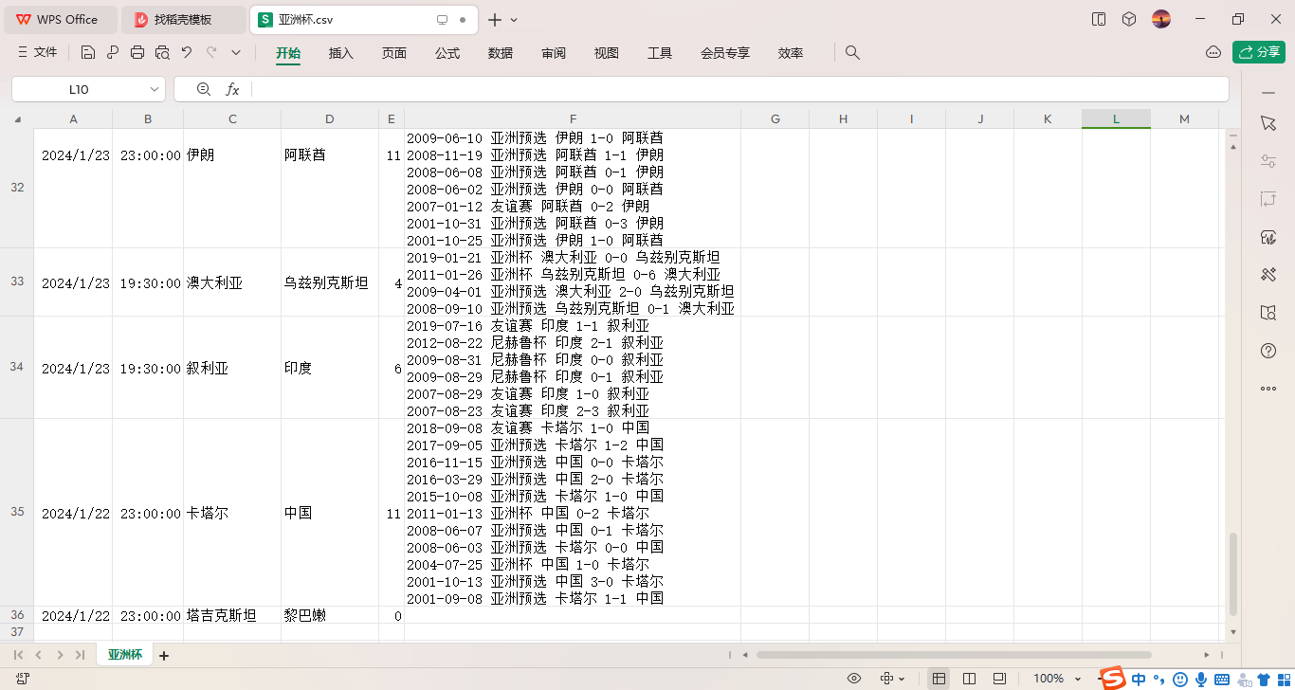Click the emoji smiley in IME bar
This screenshot has height=690, width=1295.
(x=1179, y=679)
